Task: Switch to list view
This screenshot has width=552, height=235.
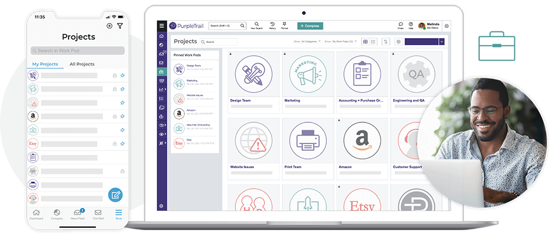Action: pos(374,41)
